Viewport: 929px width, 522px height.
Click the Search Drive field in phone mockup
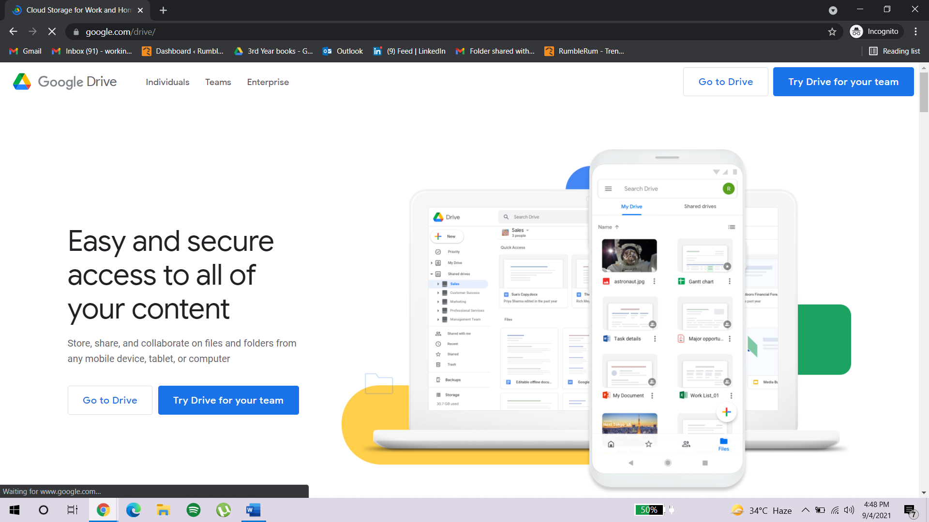(x=667, y=189)
